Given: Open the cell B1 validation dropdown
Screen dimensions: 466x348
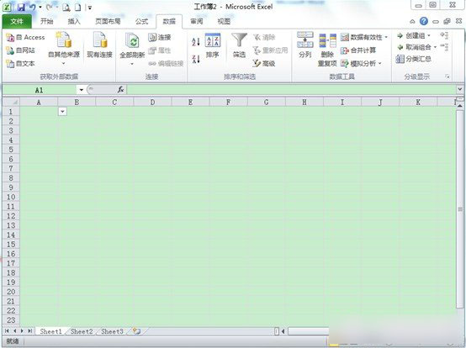Looking at the screenshot, I should (62, 111).
